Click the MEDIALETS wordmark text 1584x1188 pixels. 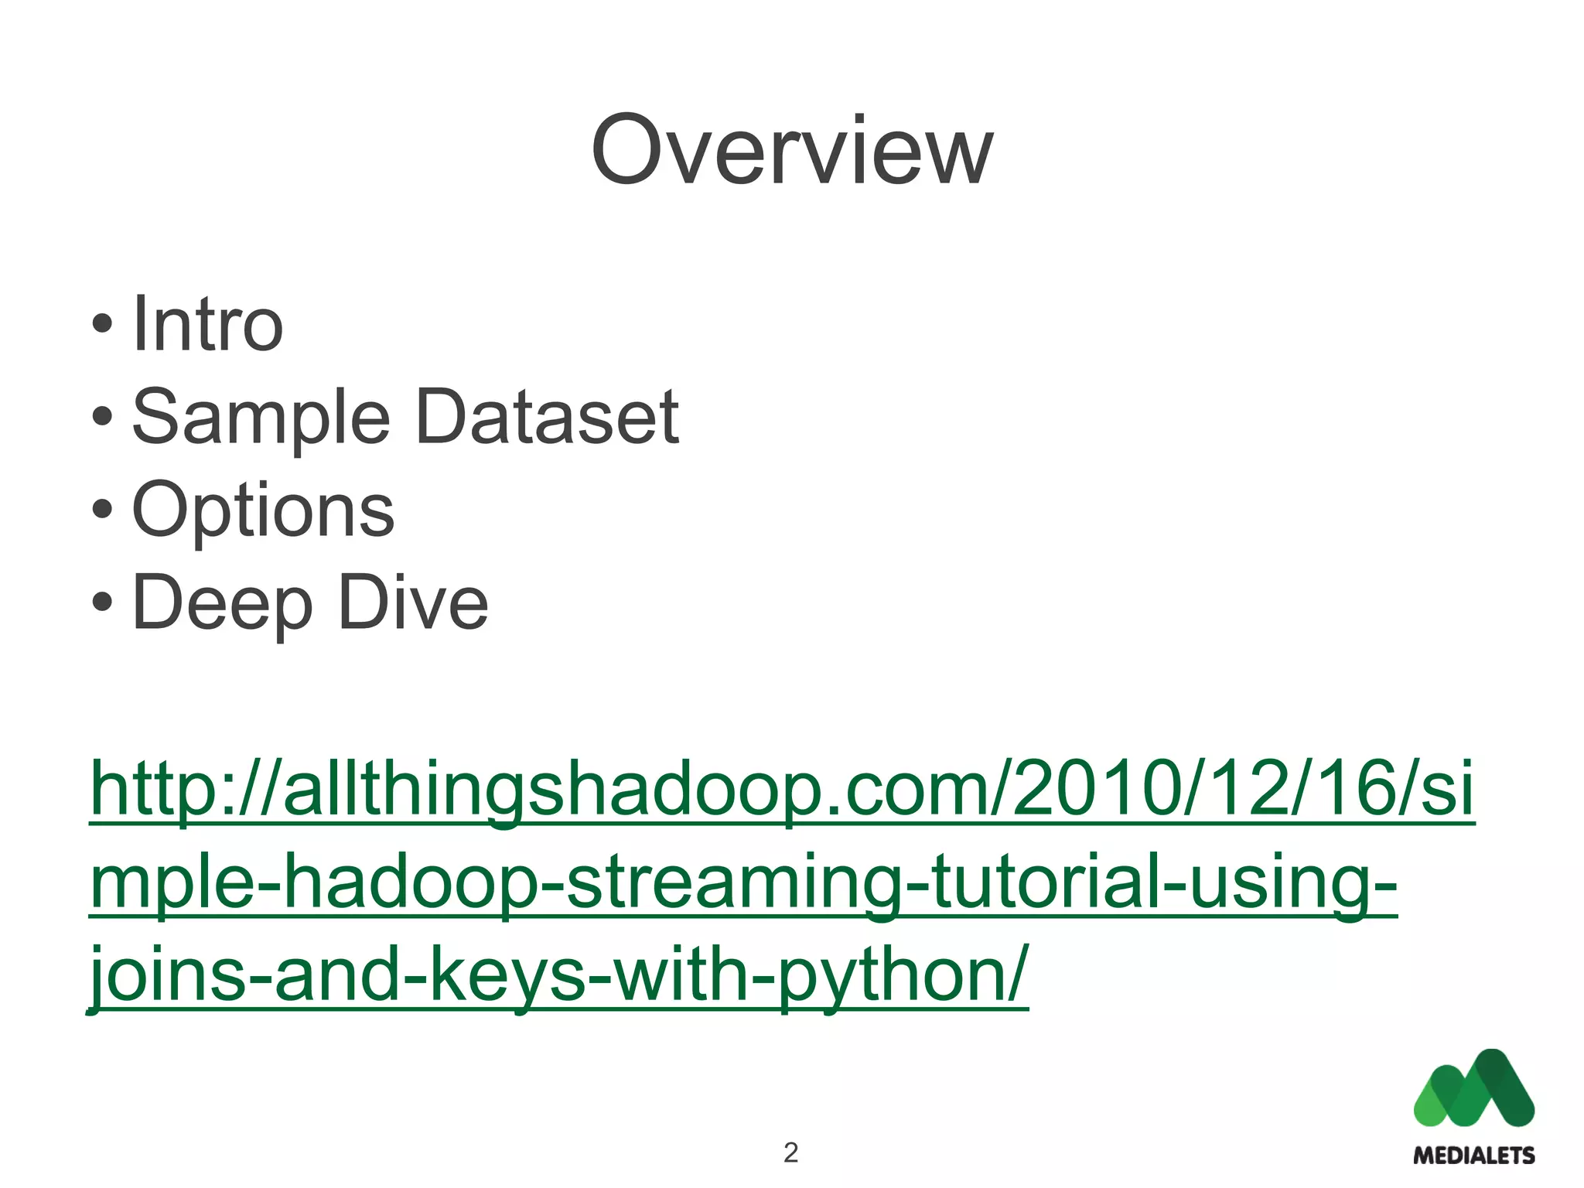pyautogui.click(x=1474, y=1156)
